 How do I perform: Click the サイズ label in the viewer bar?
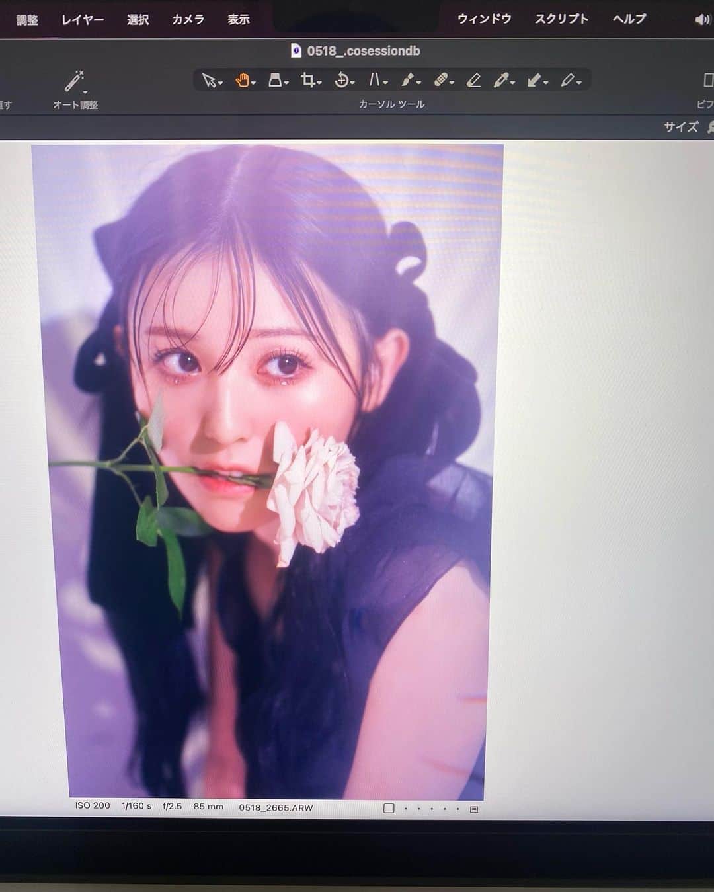(x=681, y=127)
